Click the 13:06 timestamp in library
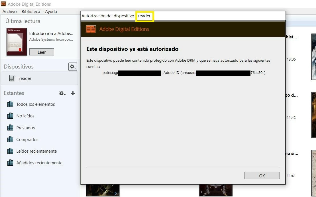Viewport: 316px width, 197px height. point(291,59)
